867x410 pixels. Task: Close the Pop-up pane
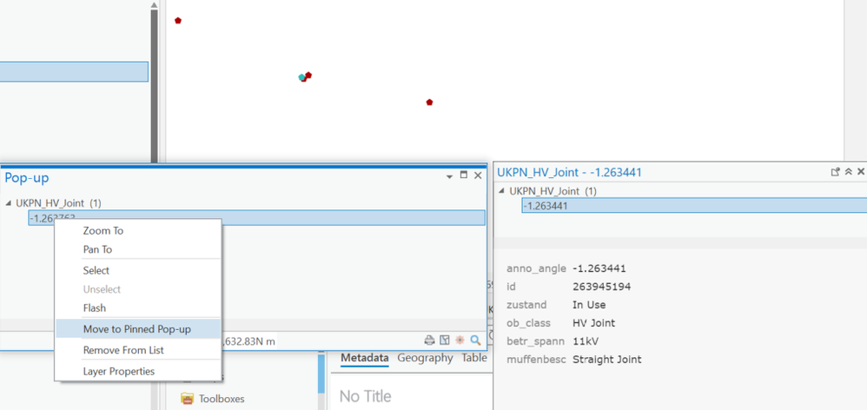(479, 175)
